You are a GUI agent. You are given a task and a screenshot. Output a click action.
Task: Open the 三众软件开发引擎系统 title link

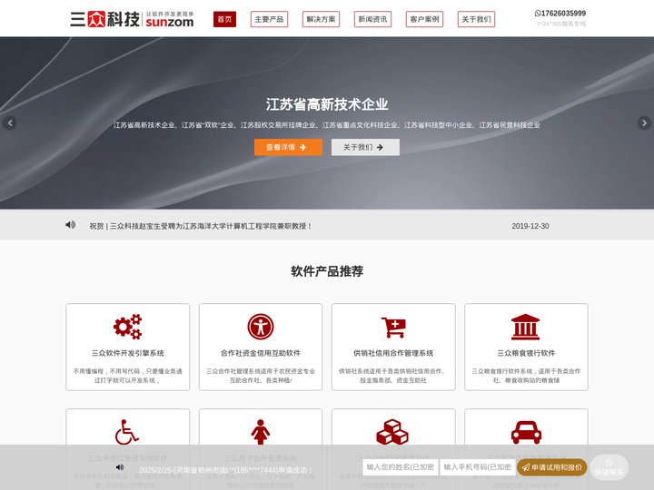click(x=128, y=353)
